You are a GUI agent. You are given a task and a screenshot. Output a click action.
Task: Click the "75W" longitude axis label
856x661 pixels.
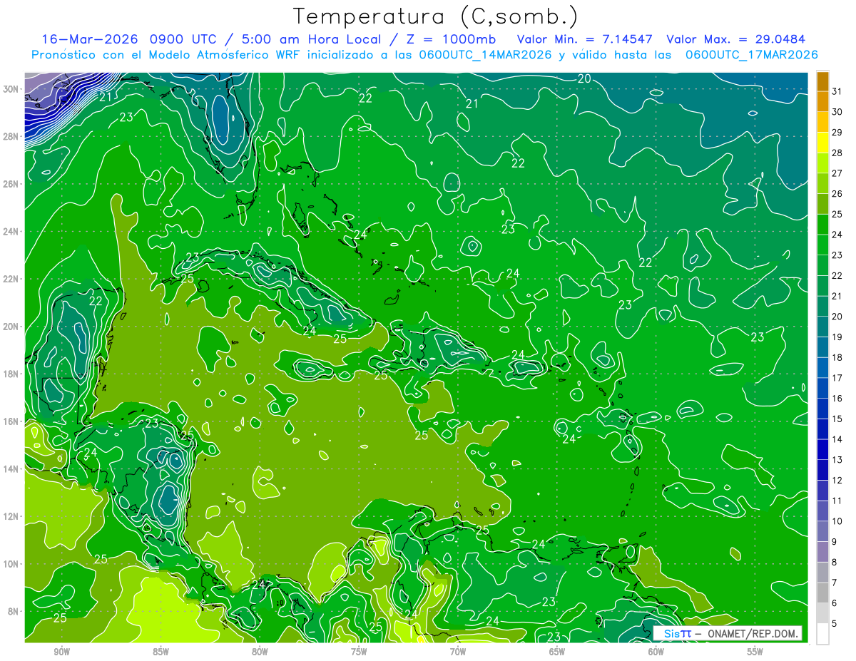point(359,651)
